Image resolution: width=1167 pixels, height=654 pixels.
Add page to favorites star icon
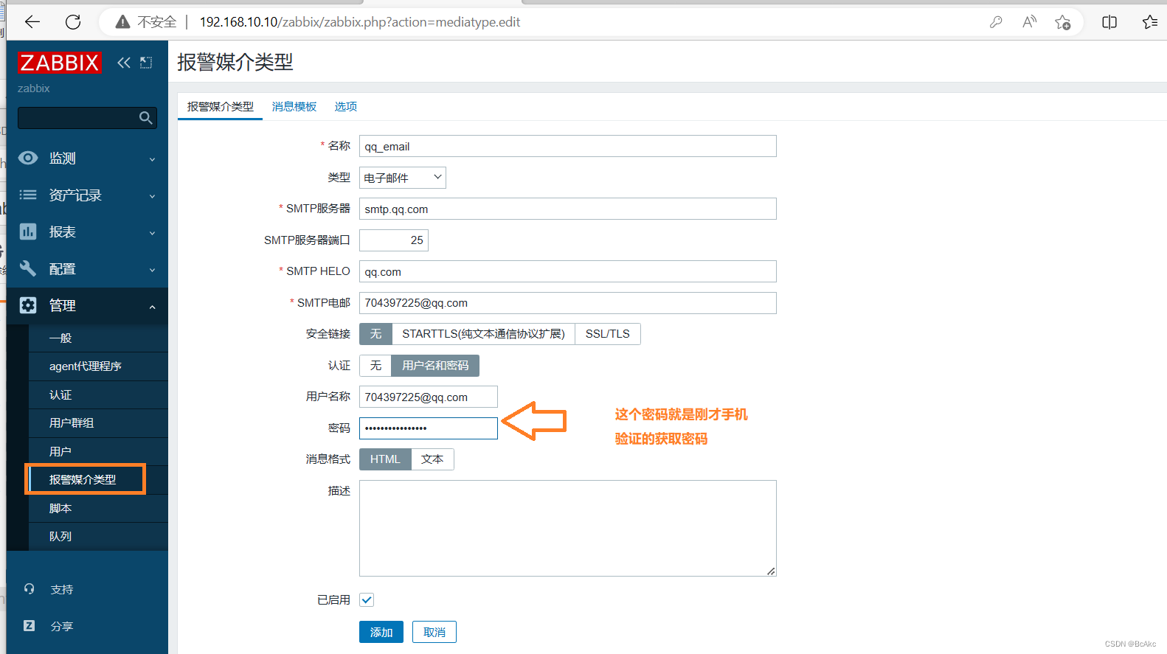tap(1062, 22)
